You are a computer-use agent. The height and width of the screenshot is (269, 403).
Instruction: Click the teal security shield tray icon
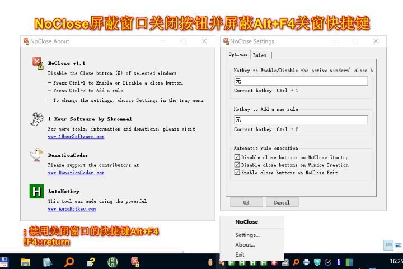[x=317, y=262]
